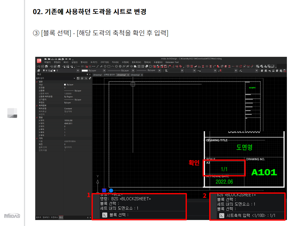
Task: Click the white color swatch in layer toolbar
Action: [85, 71]
